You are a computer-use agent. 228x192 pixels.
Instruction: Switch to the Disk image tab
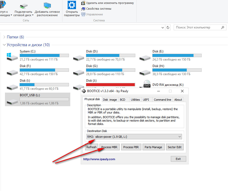(110, 100)
